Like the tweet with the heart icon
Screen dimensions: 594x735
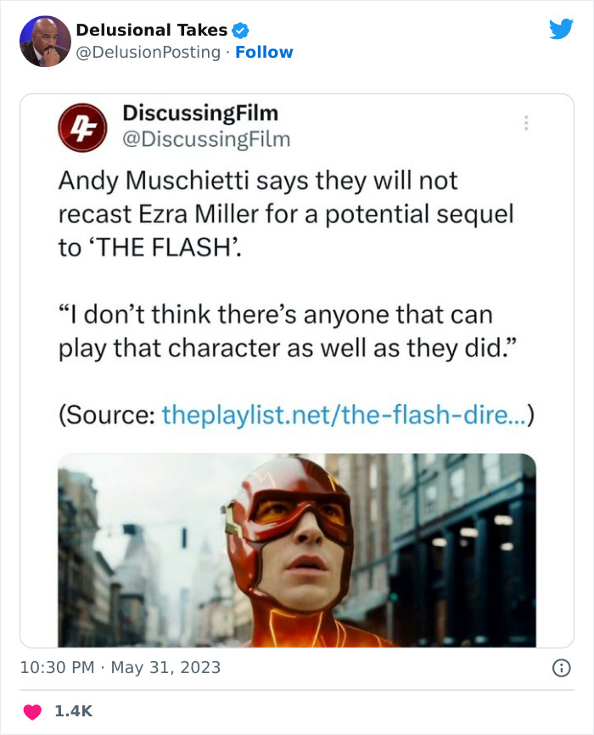pos(31,712)
